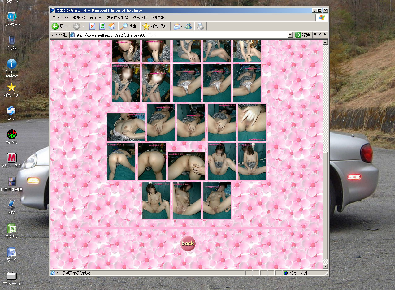Open the ツール(T) menu
This screenshot has width=395, height=290.
tap(139, 18)
